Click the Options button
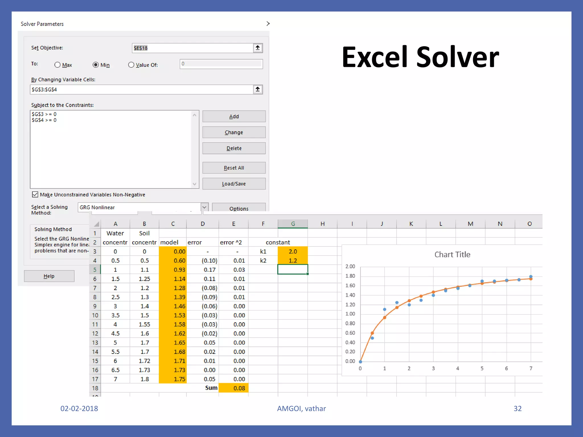This screenshot has width=583, height=437. [x=239, y=208]
